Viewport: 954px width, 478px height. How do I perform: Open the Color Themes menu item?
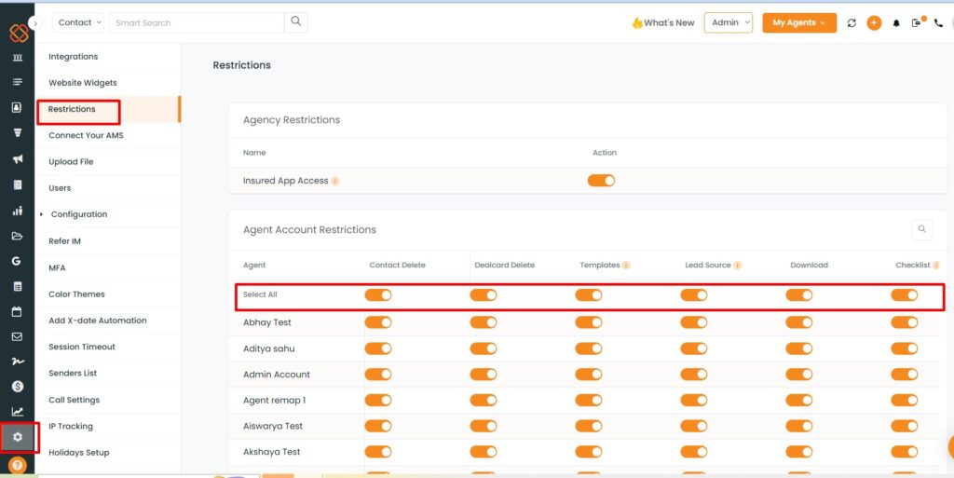point(76,294)
